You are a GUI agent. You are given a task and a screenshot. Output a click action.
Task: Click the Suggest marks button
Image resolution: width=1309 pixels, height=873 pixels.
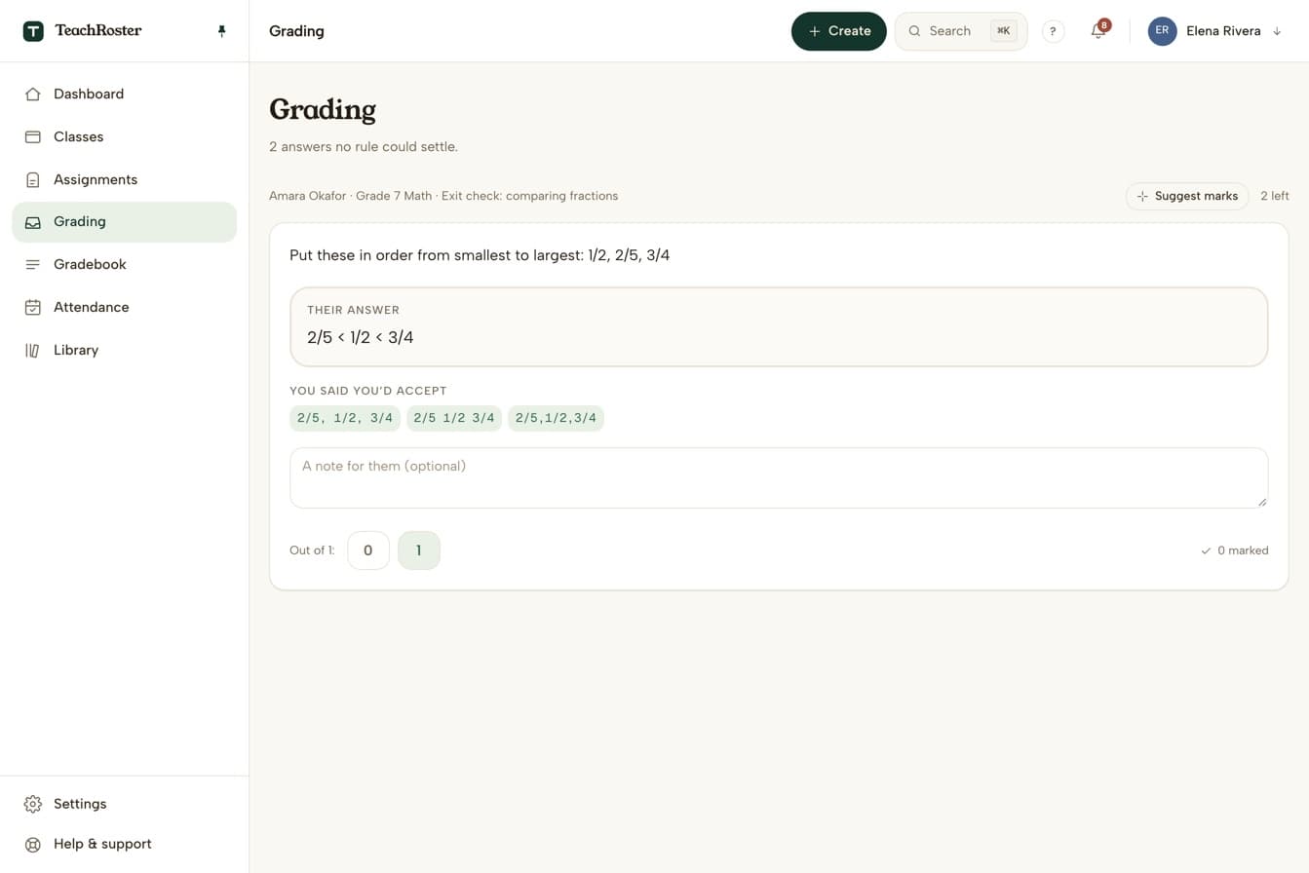(1187, 197)
